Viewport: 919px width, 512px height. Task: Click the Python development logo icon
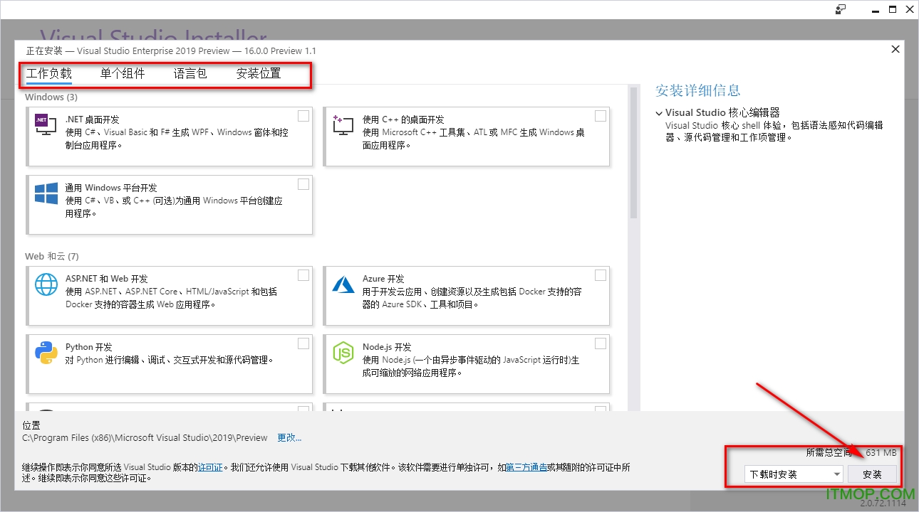click(x=46, y=353)
